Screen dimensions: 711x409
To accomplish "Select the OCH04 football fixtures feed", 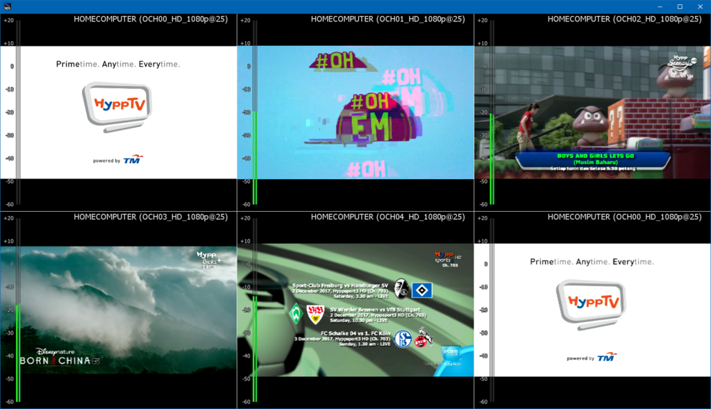I will [x=355, y=310].
